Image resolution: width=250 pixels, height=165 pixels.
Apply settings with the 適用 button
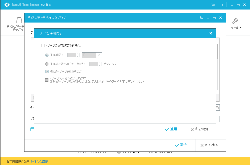coord(172,129)
